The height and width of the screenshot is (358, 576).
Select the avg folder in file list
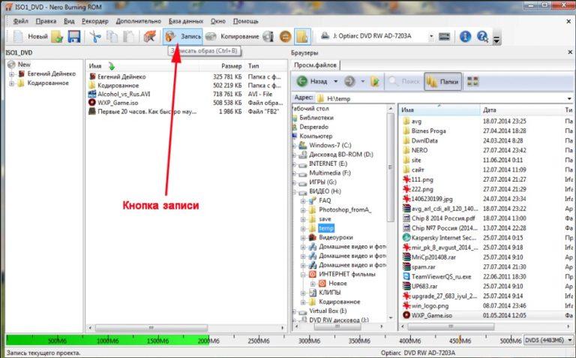pos(416,122)
